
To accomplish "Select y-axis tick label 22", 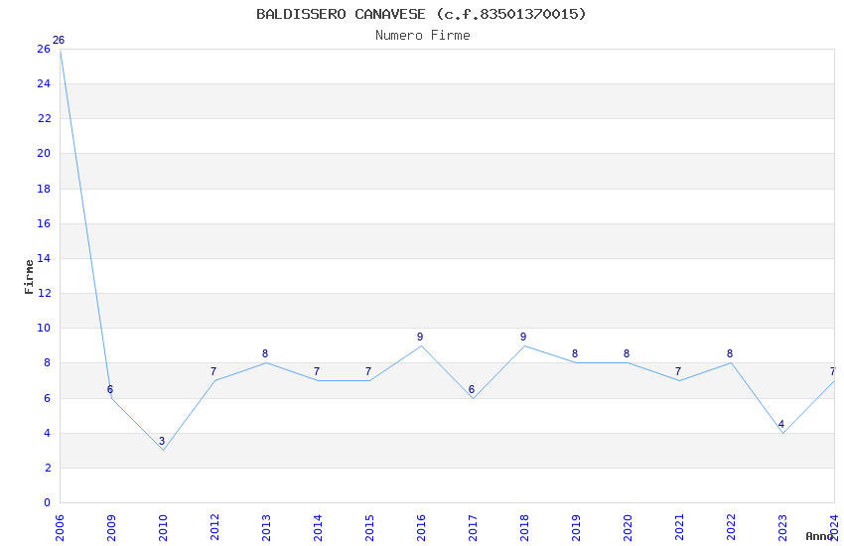I will pyautogui.click(x=44, y=118).
